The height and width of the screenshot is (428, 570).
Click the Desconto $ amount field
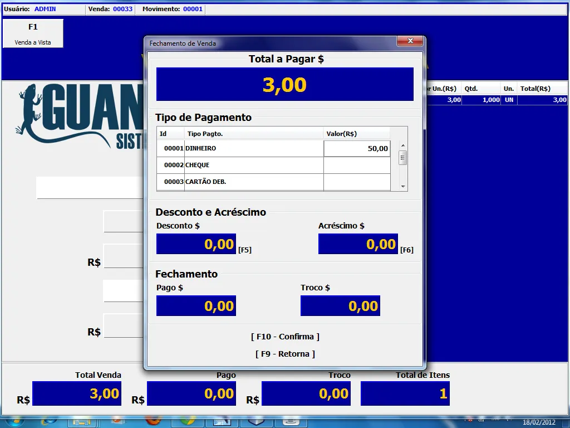click(x=196, y=244)
